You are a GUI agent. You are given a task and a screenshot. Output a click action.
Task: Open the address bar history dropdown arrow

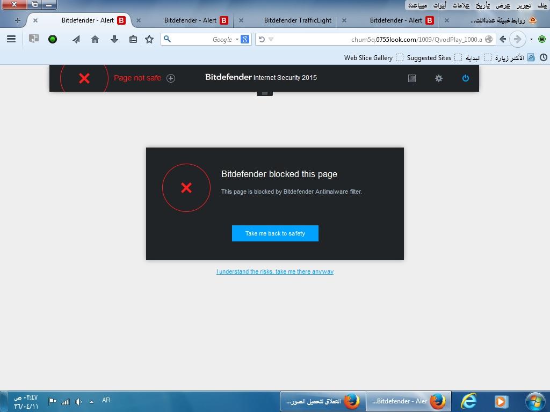click(271, 39)
